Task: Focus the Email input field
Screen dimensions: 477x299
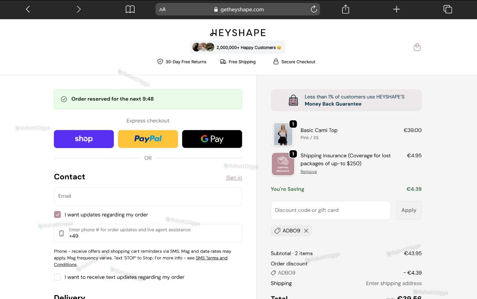Action: pyautogui.click(x=148, y=196)
